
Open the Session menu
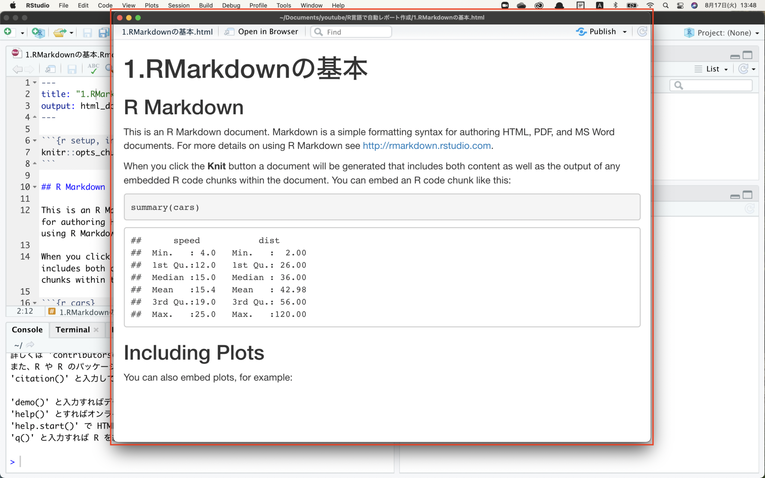(x=179, y=5)
